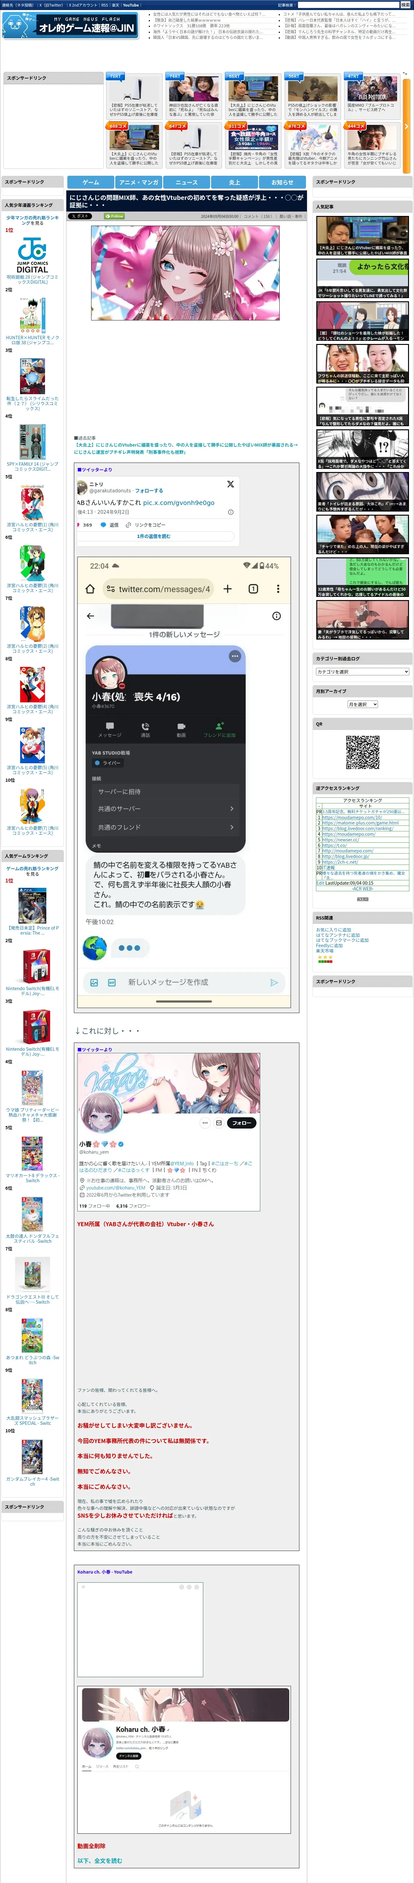Click 楽天市場 under RSS関連
The height and width of the screenshot is (1883, 414).
324,950
